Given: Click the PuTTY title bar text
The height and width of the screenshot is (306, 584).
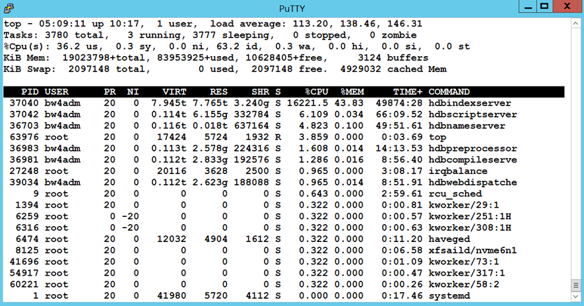Looking at the screenshot, I should 292,8.
